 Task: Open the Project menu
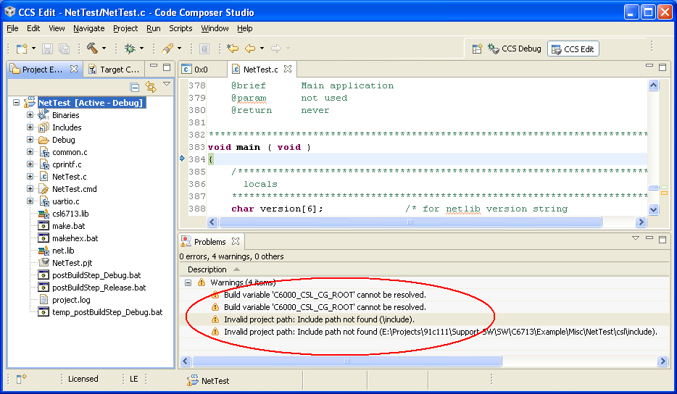click(125, 28)
